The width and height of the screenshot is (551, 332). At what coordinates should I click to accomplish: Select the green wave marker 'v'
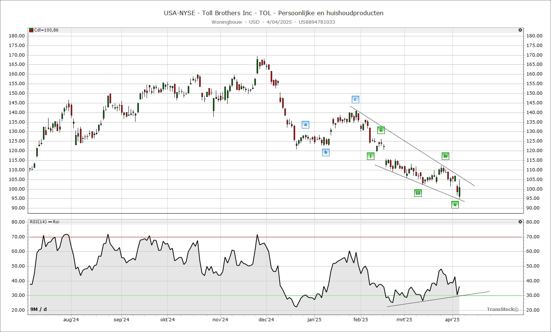point(455,204)
